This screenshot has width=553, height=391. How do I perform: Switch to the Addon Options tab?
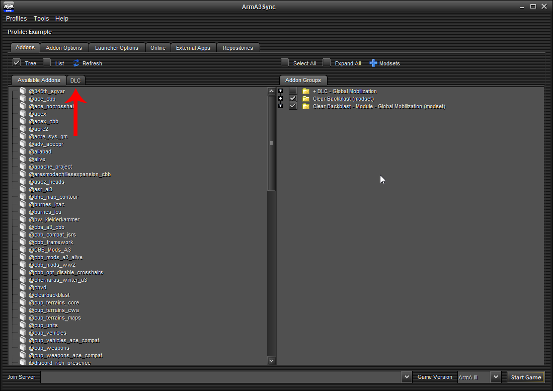tap(64, 48)
